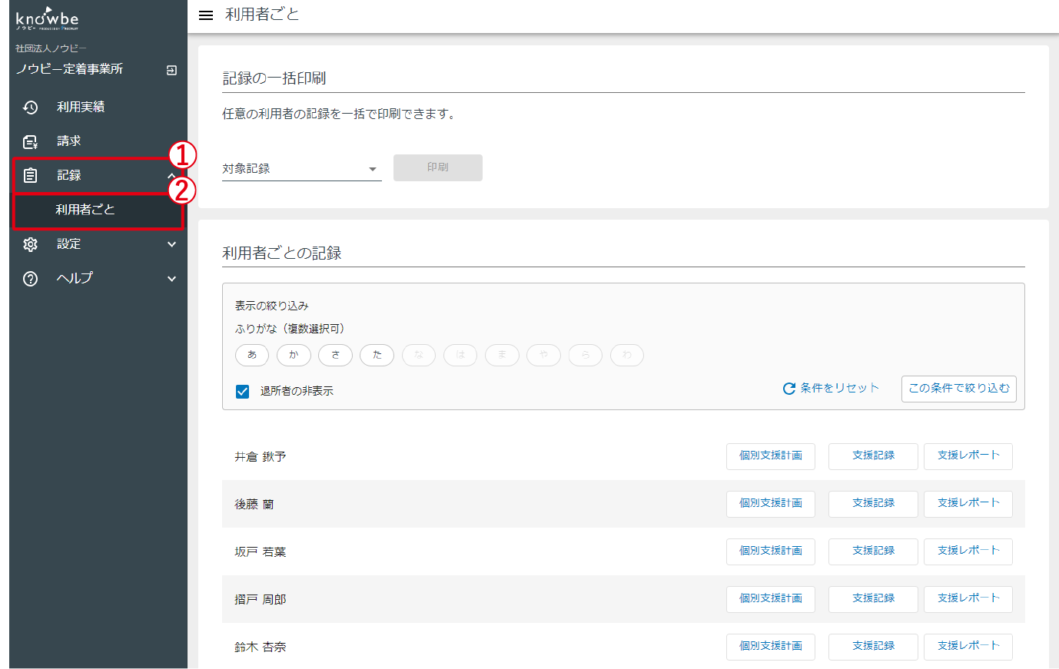Click the hamburger menu icon
Image resolution: width=1059 pixels, height=669 pixels.
(205, 15)
